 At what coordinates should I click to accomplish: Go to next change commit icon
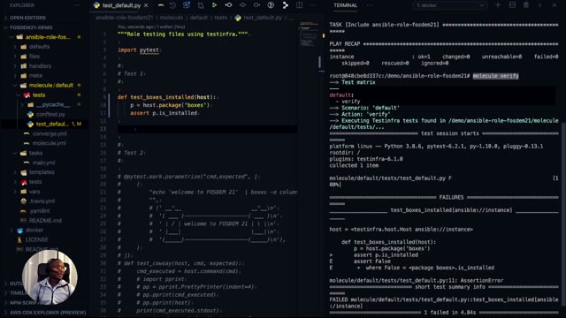coord(256,5)
